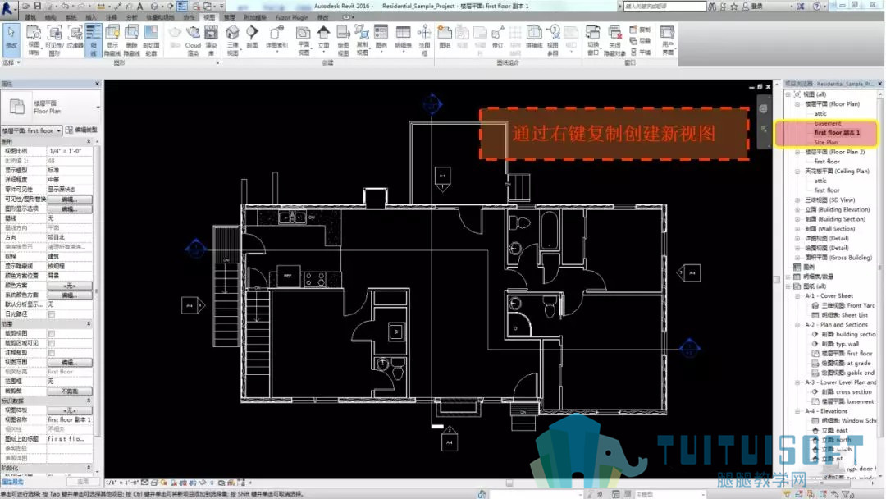Click the Switch Windows (切换窗口) icon
886x499 pixels.
click(x=593, y=39)
